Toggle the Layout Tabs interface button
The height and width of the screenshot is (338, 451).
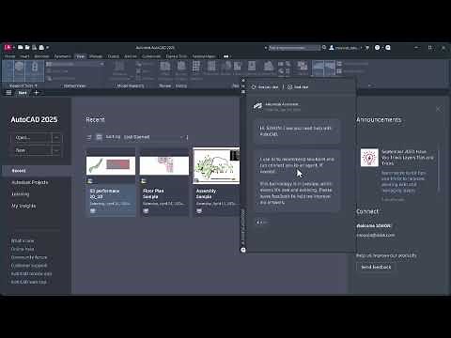coord(330,69)
